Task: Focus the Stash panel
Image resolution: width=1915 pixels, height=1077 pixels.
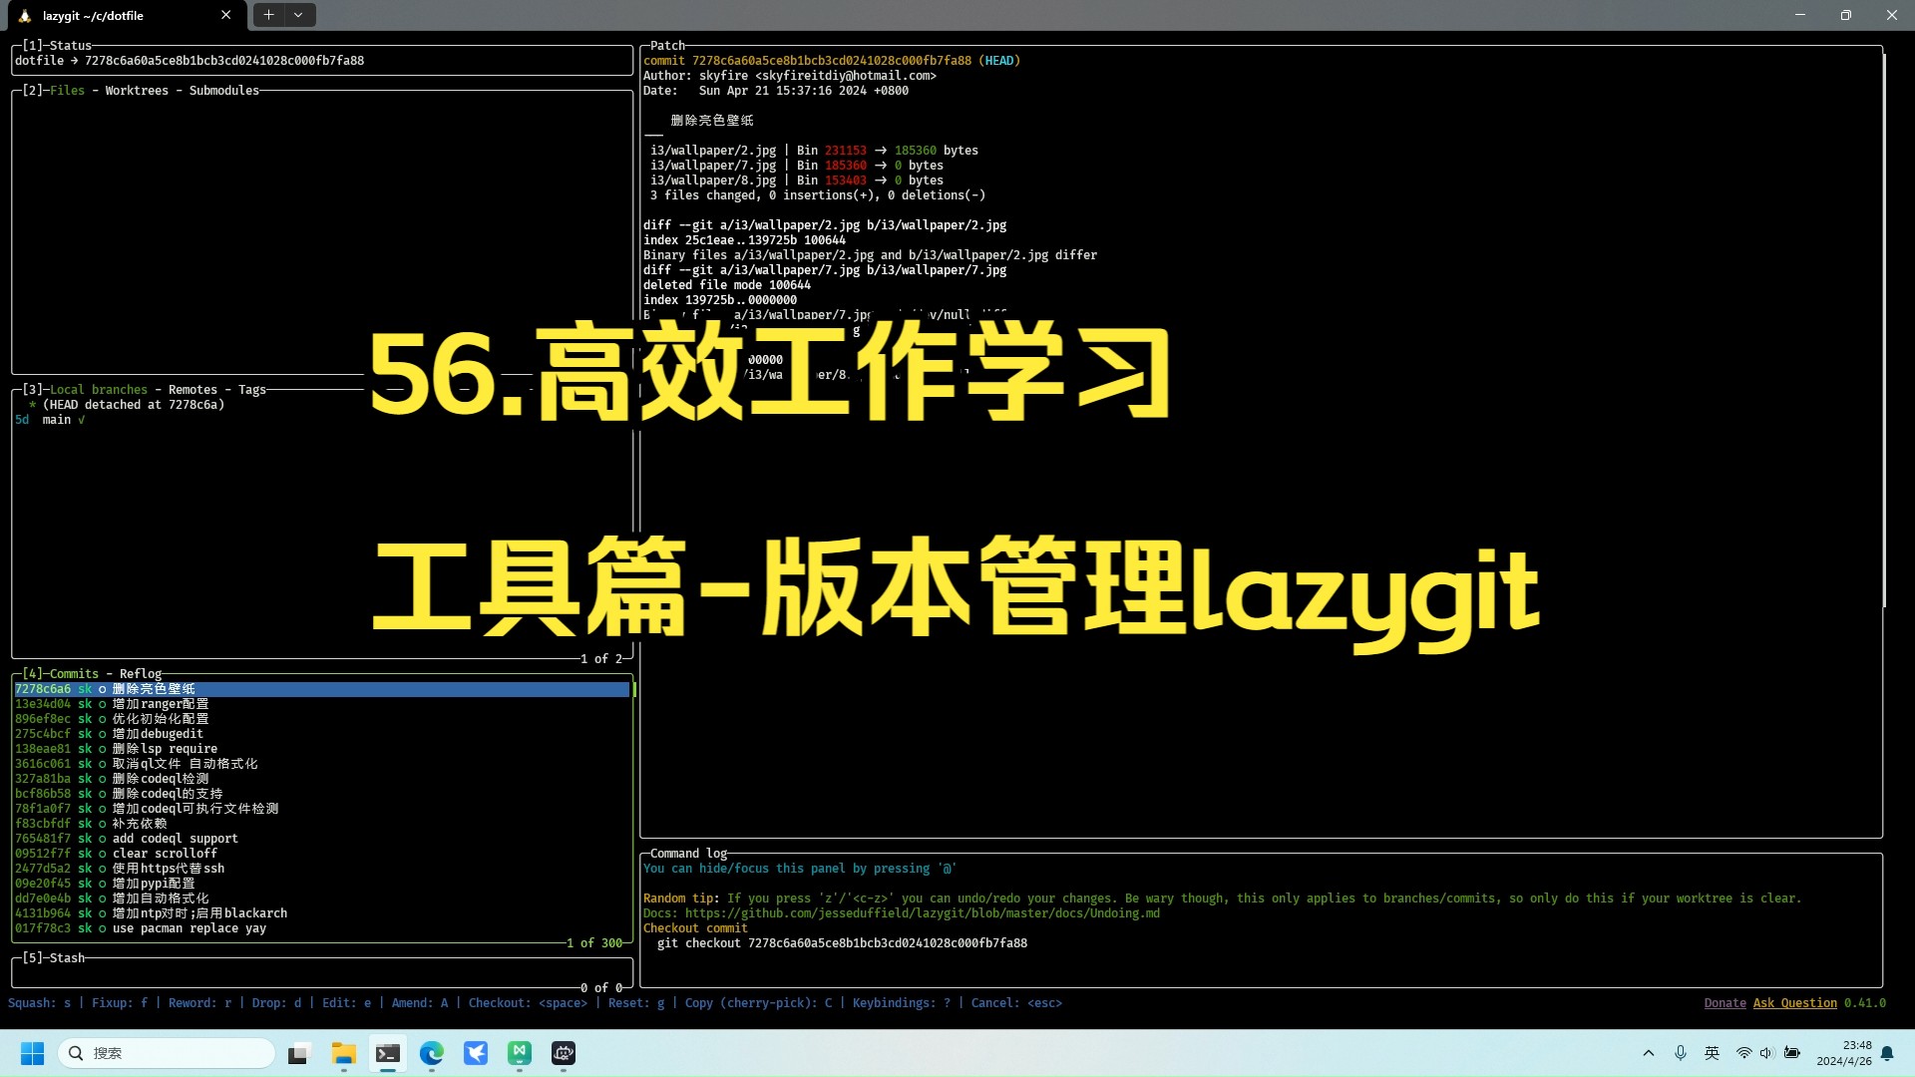Action: (322, 973)
